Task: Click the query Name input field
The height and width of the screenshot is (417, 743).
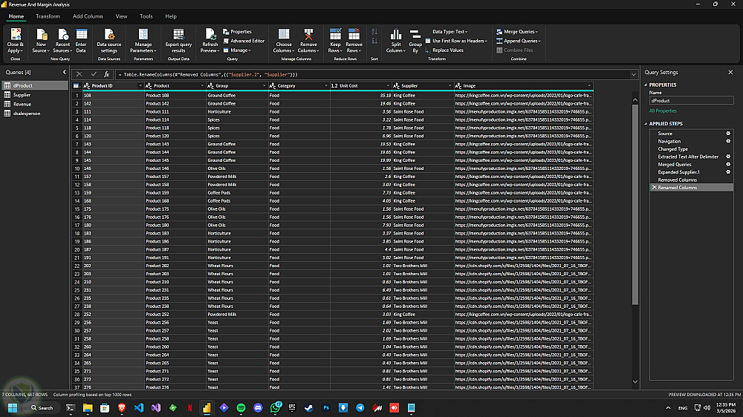Action: [x=691, y=99]
